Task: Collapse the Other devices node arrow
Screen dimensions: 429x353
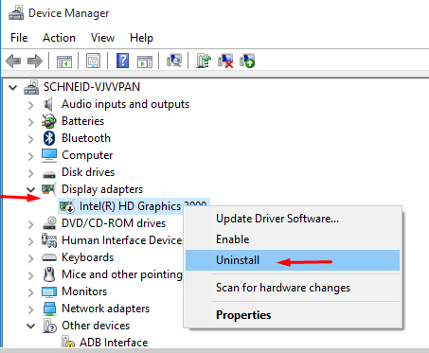Action: [x=30, y=326]
